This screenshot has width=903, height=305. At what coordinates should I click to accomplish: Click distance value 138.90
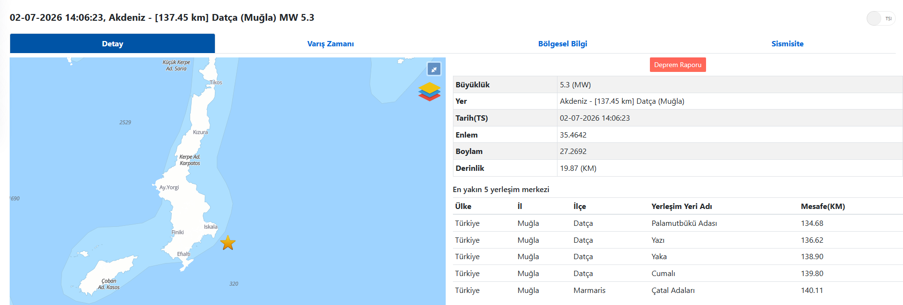[812, 257]
